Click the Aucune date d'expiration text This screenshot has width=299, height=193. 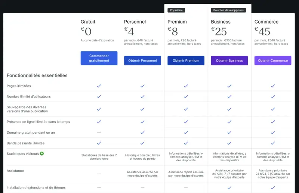pos(97,40)
